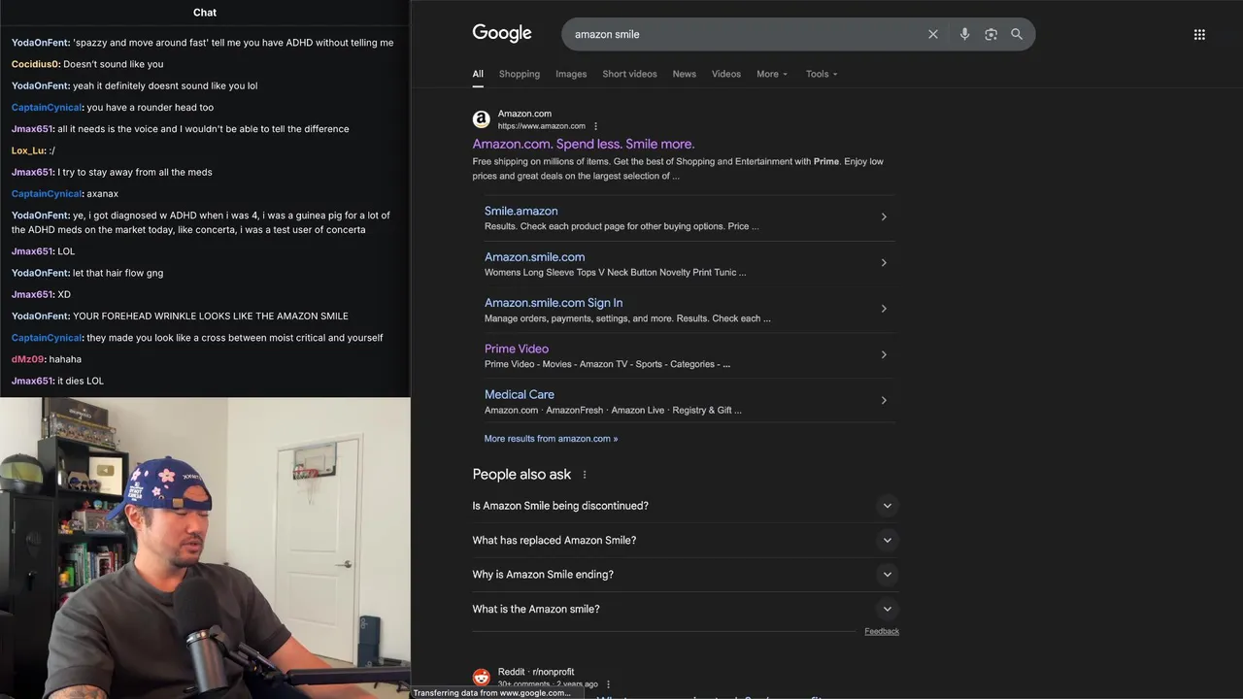This screenshot has height=699, width=1243.
Task: Clear the search box with the X icon
Action: [x=933, y=34]
